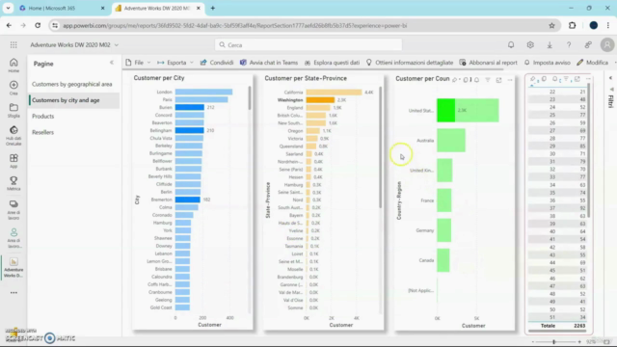Open the Chrome three-dot menu
This screenshot has height=347, width=617.
point(608,26)
